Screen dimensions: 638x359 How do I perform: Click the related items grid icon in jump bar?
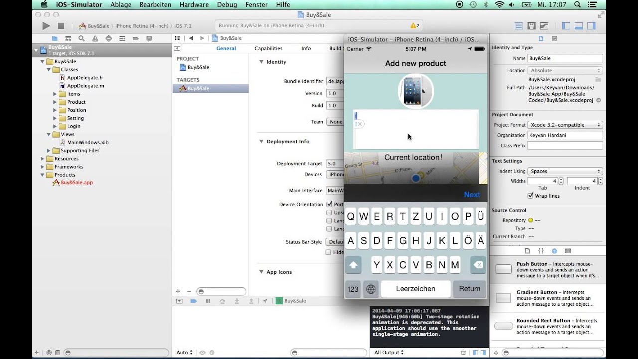tap(177, 38)
